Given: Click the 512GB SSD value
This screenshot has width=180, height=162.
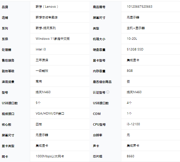Looking at the screenshot, I should [x=135, y=49].
